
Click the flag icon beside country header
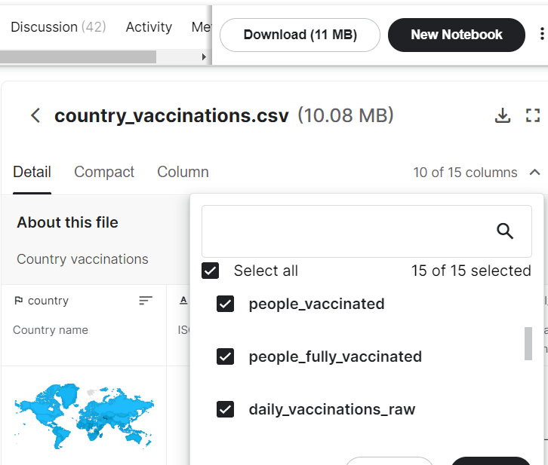click(x=18, y=301)
